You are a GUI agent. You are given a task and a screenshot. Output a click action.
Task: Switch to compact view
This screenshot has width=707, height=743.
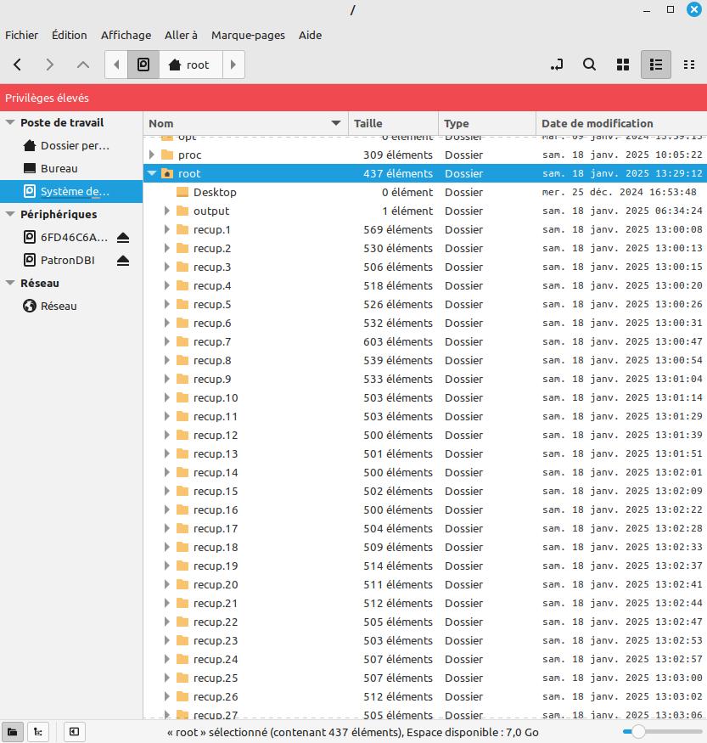coord(688,65)
